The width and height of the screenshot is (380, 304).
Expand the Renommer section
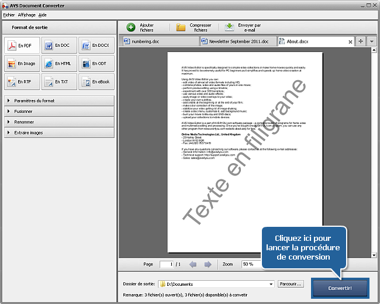pos(59,122)
